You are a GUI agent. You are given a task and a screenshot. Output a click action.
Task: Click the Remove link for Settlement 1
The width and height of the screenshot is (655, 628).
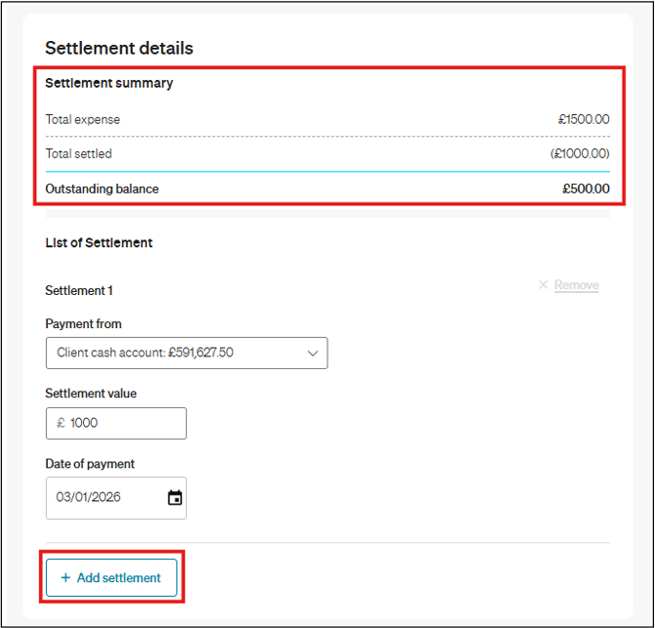576,285
